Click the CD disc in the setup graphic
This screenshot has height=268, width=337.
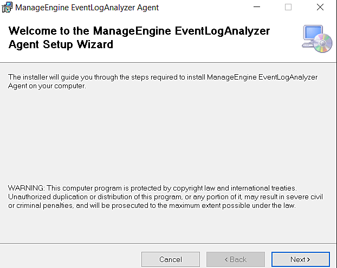323,43
